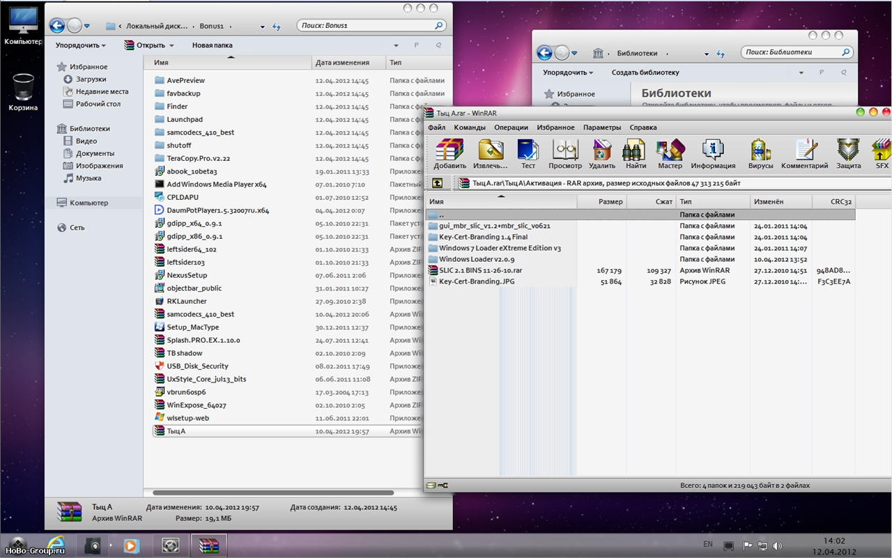The height and width of the screenshot is (558, 892).
Task: Click the volume speaker tray icon
Action: click(x=778, y=546)
